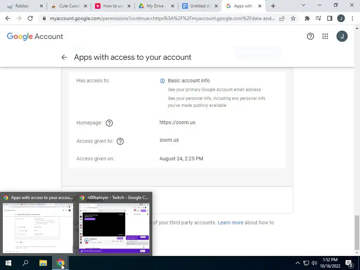The height and width of the screenshot is (270, 360).
Task: Click the Basic account info icon
Action: pyautogui.click(x=162, y=81)
